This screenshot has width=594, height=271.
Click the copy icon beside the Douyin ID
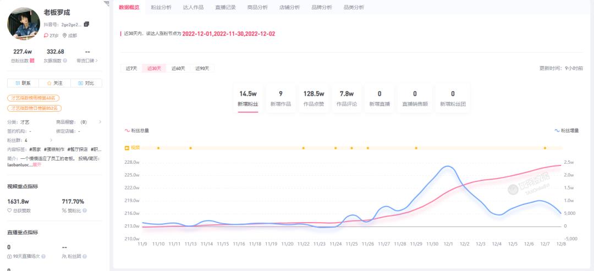[86, 24]
